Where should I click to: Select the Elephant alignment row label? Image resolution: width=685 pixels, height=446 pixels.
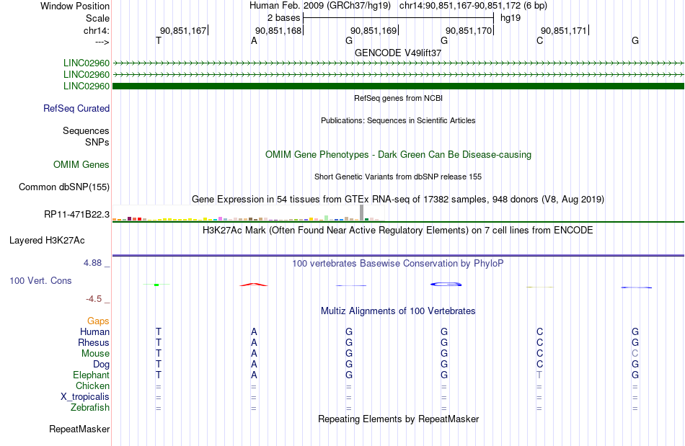pyautogui.click(x=91, y=375)
